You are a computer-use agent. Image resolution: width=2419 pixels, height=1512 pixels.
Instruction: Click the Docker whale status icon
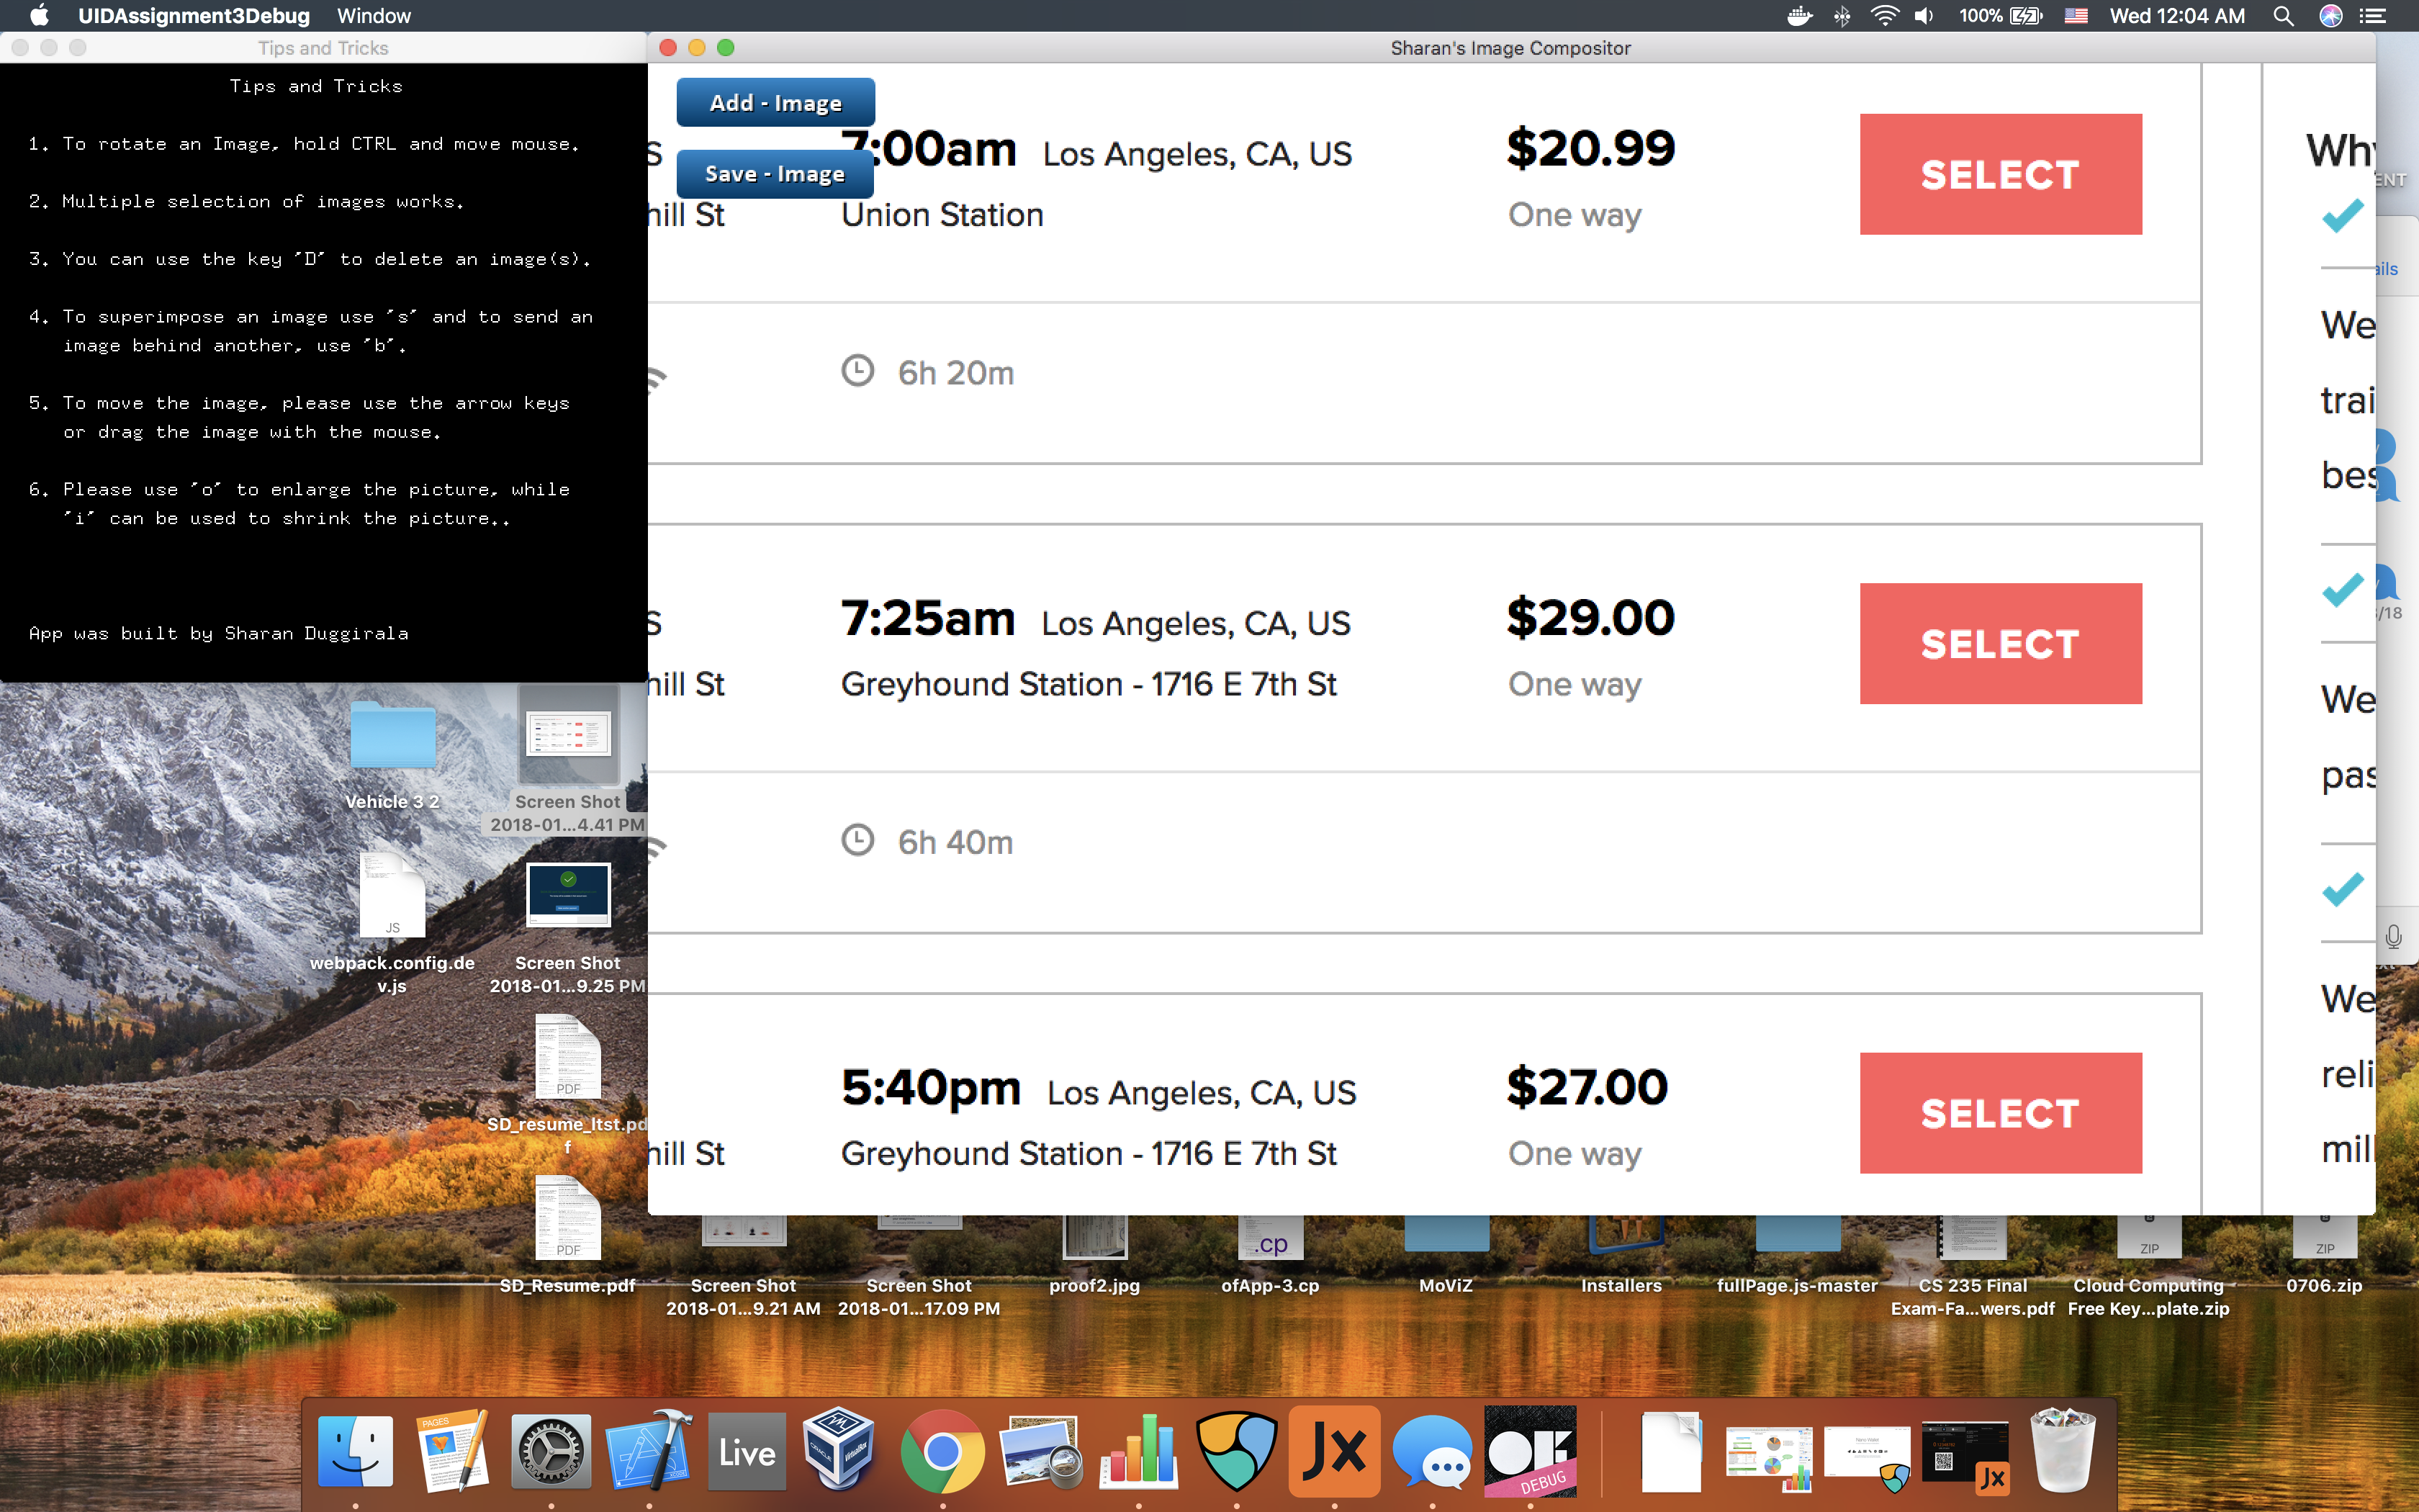[1799, 16]
